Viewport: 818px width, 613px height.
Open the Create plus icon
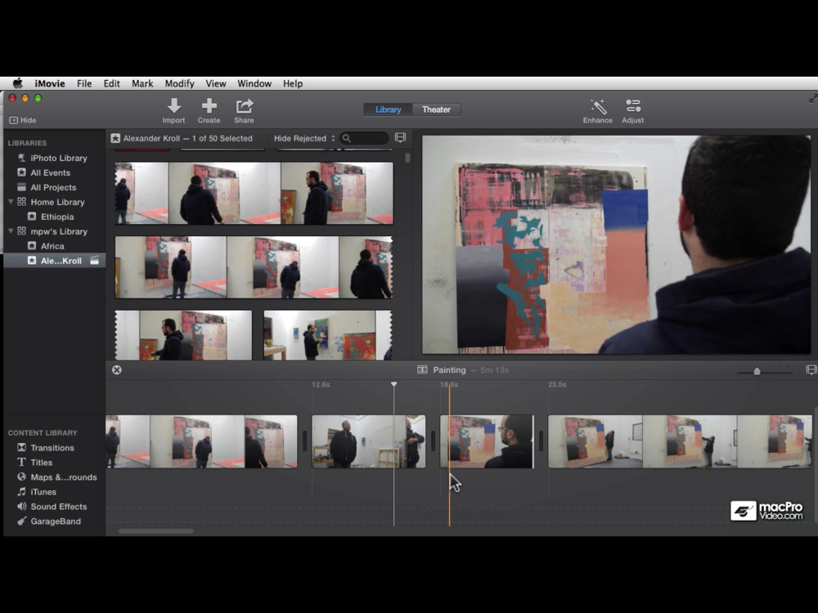(x=209, y=106)
